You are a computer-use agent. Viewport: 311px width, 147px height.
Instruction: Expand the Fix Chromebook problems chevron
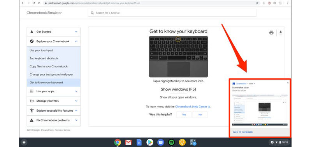[76, 120]
